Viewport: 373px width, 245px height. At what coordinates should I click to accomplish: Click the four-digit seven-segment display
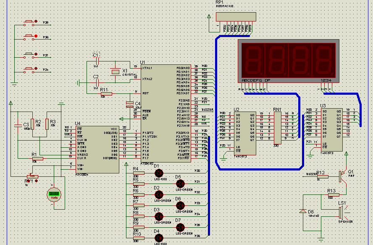tap(289, 61)
